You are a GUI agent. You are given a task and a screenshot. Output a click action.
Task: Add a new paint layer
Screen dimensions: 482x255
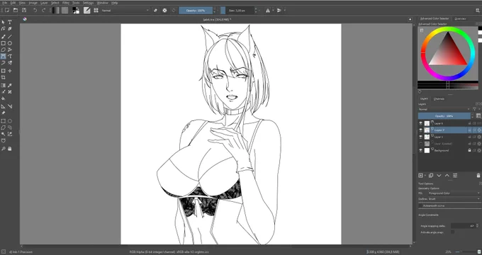coord(420,176)
